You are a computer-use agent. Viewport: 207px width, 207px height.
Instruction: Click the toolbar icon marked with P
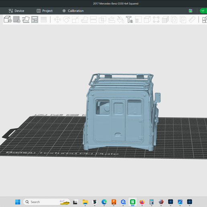pos(183,20)
